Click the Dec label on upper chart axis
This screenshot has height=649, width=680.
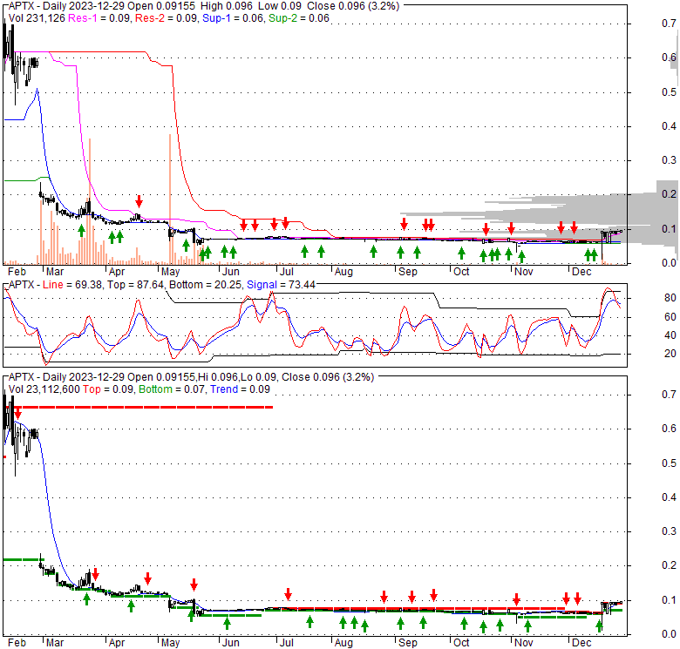click(x=581, y=272)
